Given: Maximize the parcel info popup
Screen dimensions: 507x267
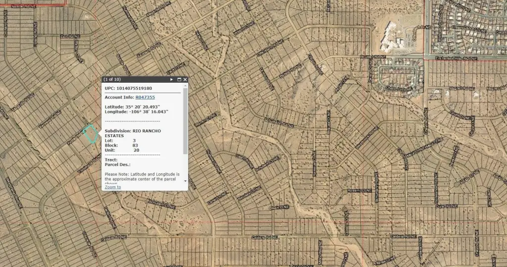Looking at the screenshot, I should coord(179,79).
